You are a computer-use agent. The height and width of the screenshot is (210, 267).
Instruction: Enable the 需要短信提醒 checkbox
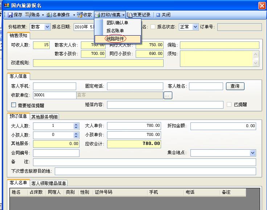pos(14,105)
